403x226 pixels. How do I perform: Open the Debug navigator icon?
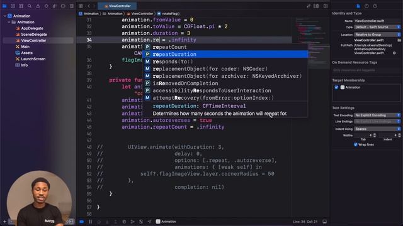point(55,6)
